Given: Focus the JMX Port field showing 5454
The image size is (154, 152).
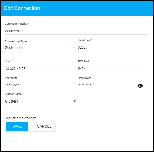Looking at the screenshot, I should coord(113,69).
